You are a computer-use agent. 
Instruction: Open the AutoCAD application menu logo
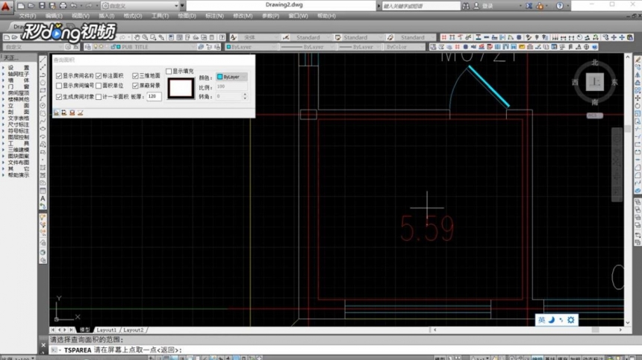click(6, 6)
